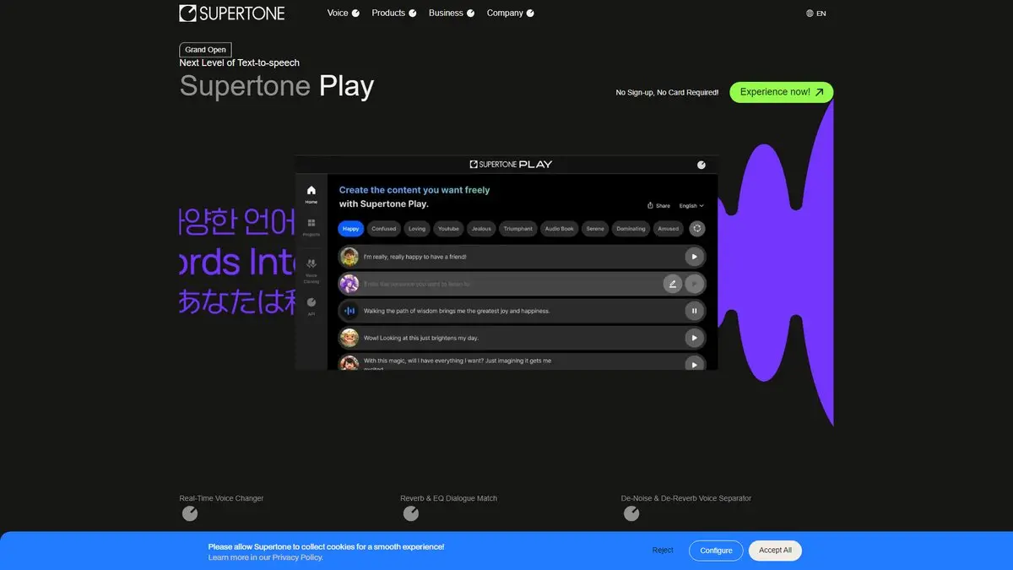The width and height of the screenshot is (1013, 570).
Task: Select the Triumphant emotion chip
Action: click(x=517, y=229)
